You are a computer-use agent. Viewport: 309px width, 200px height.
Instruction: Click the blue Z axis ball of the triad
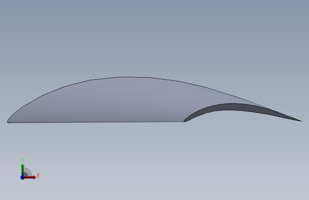click(23, 177)
